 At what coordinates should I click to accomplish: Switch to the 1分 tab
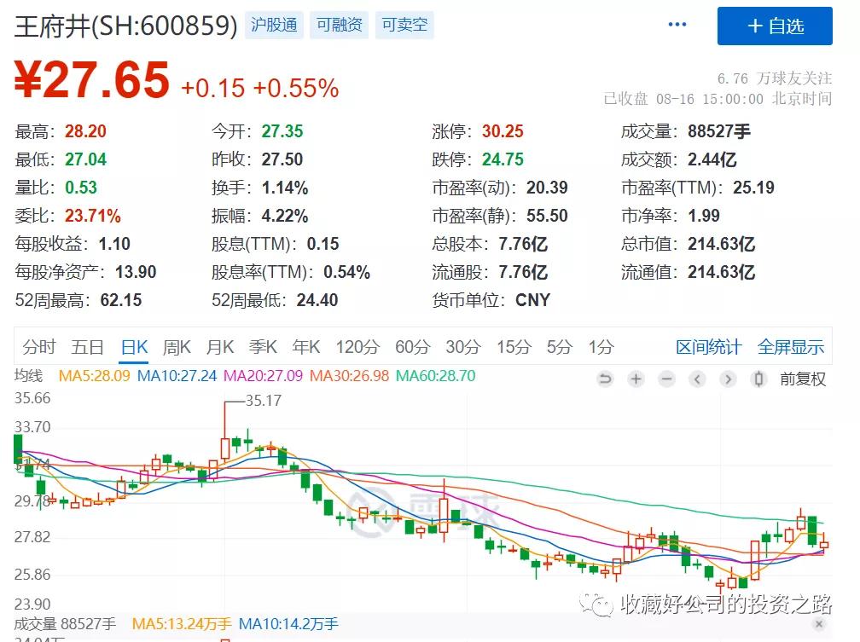601,347
